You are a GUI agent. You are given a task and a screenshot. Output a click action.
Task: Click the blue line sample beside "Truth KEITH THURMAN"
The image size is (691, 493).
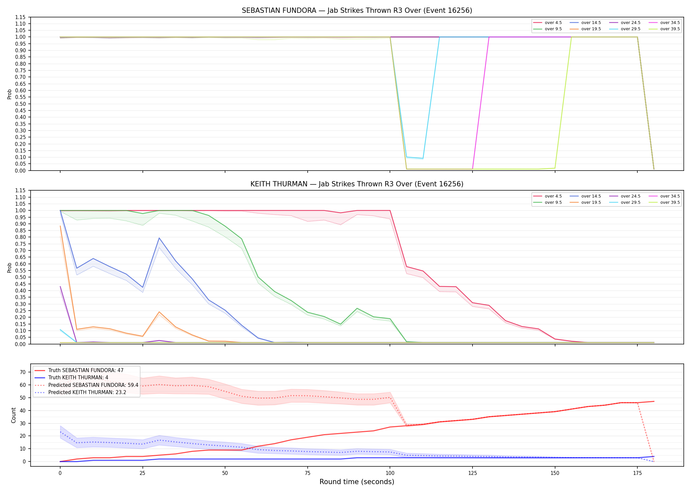tap(40, 378)
